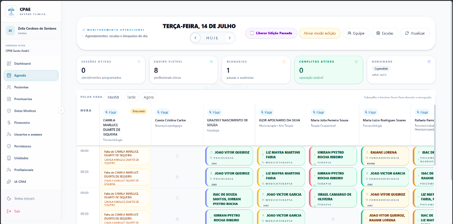This screenshot has width=453, height=224.
Task: Go to the previous day arrow
Action: click(196, 38)
